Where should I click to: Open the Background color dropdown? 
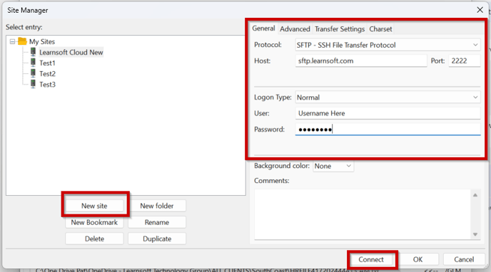333,166
